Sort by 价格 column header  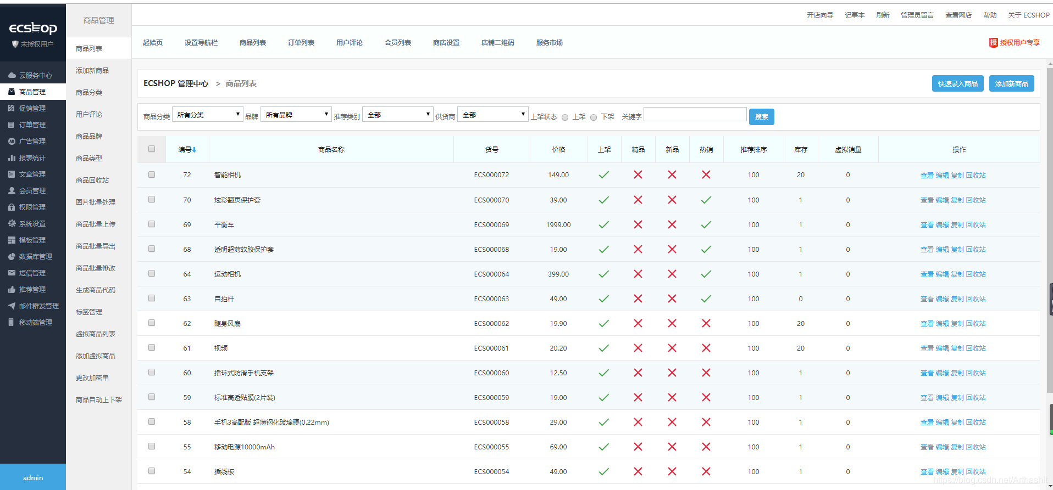click(x=558, y=150)
